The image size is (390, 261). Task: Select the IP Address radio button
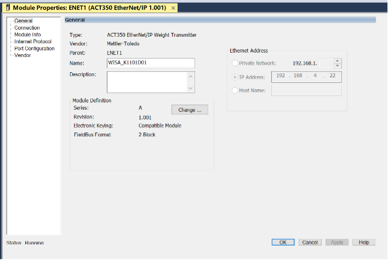click(235, 77)
